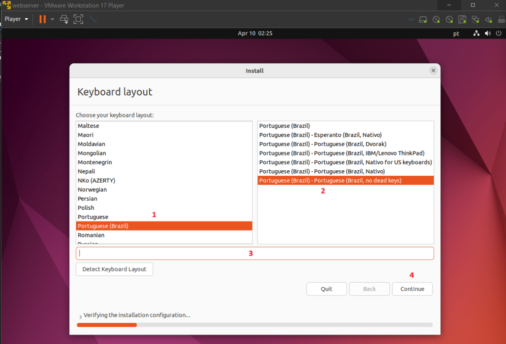
Task: Focus the keyboard test input field
Action: [x=255, y=253]
